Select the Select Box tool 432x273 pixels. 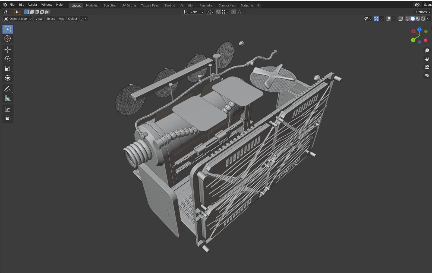pyautogui.click(x=8, y=29)
